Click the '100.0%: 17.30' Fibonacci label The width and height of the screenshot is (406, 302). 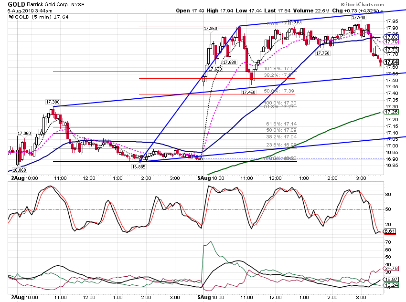[280, 103]
